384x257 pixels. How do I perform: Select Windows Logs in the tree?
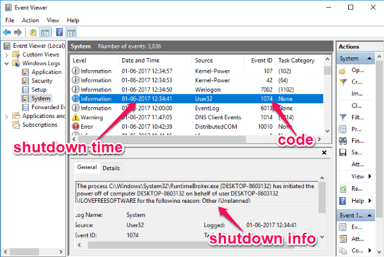41,64
